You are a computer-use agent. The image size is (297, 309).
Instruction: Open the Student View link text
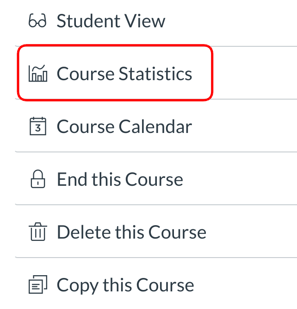pos(111,21)
